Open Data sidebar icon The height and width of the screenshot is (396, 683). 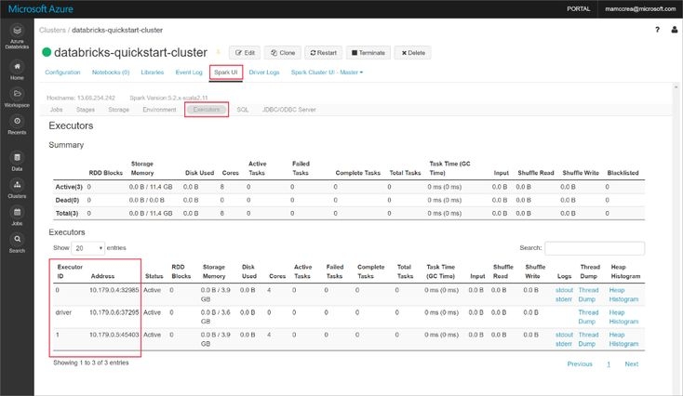pyautogui.click(x=17, y=162)
